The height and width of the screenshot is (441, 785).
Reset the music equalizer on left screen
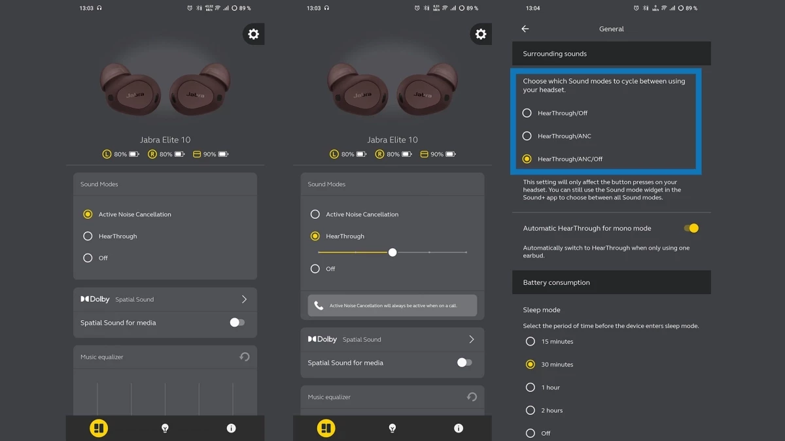tap(245, 357)
